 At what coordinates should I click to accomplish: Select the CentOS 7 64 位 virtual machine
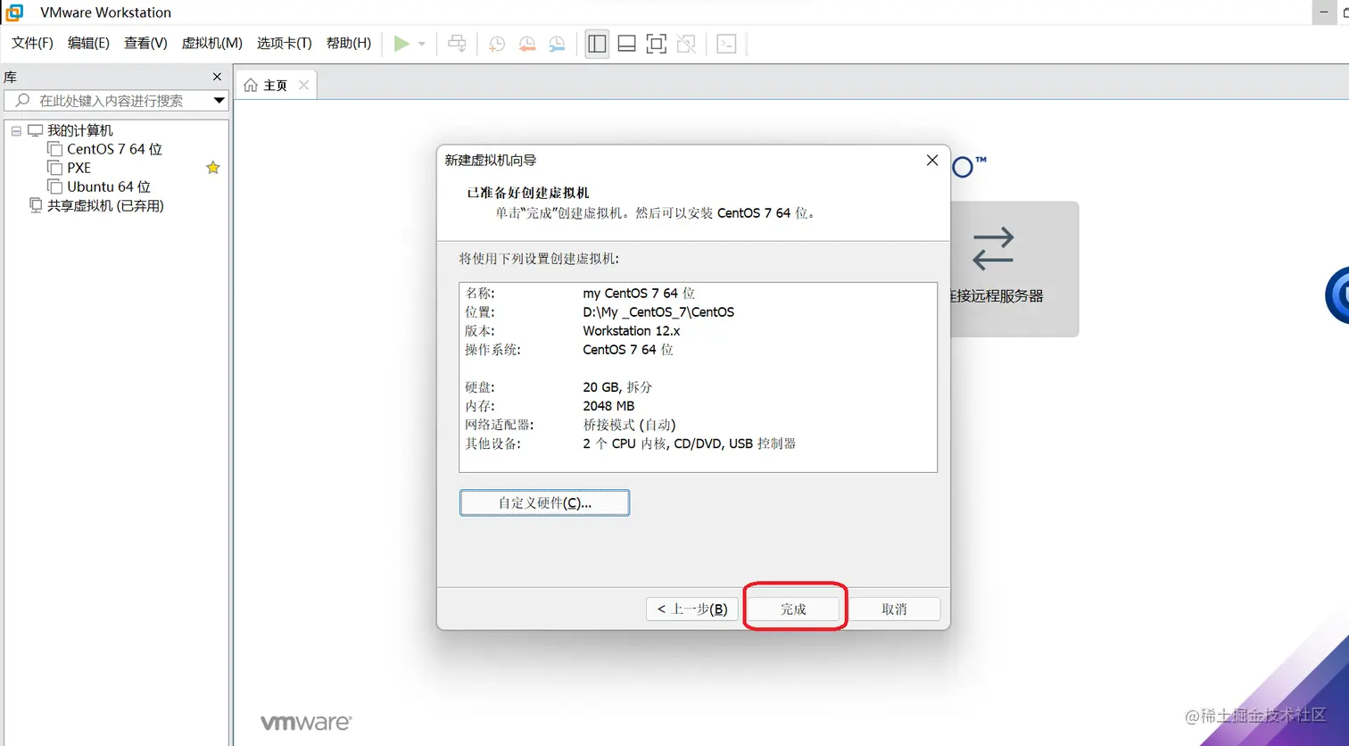coord(114,149)
